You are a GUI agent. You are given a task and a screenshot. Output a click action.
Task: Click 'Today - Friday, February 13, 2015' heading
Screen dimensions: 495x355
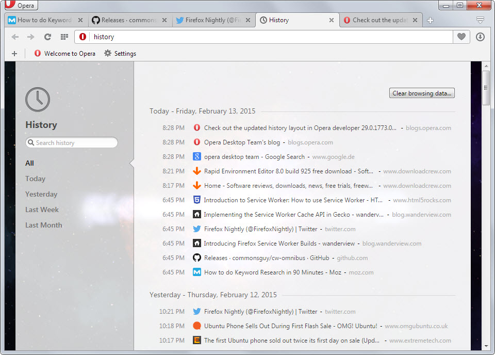coord(202,111)
